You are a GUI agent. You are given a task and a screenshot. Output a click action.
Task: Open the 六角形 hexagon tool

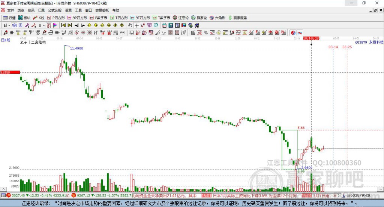point(217,18)
